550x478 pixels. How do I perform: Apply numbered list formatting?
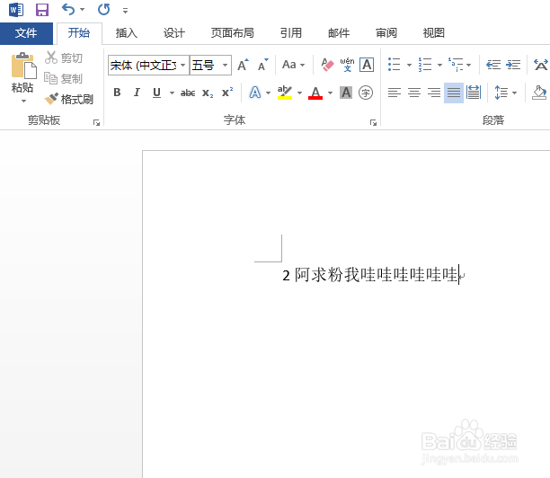[425, 65]
